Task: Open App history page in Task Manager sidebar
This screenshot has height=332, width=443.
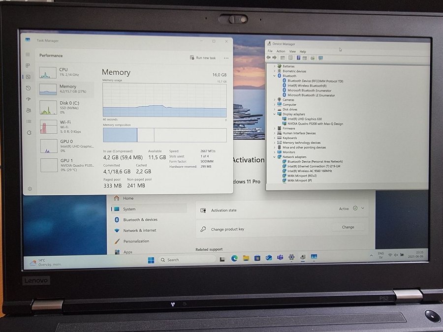Action: point(28,88)
